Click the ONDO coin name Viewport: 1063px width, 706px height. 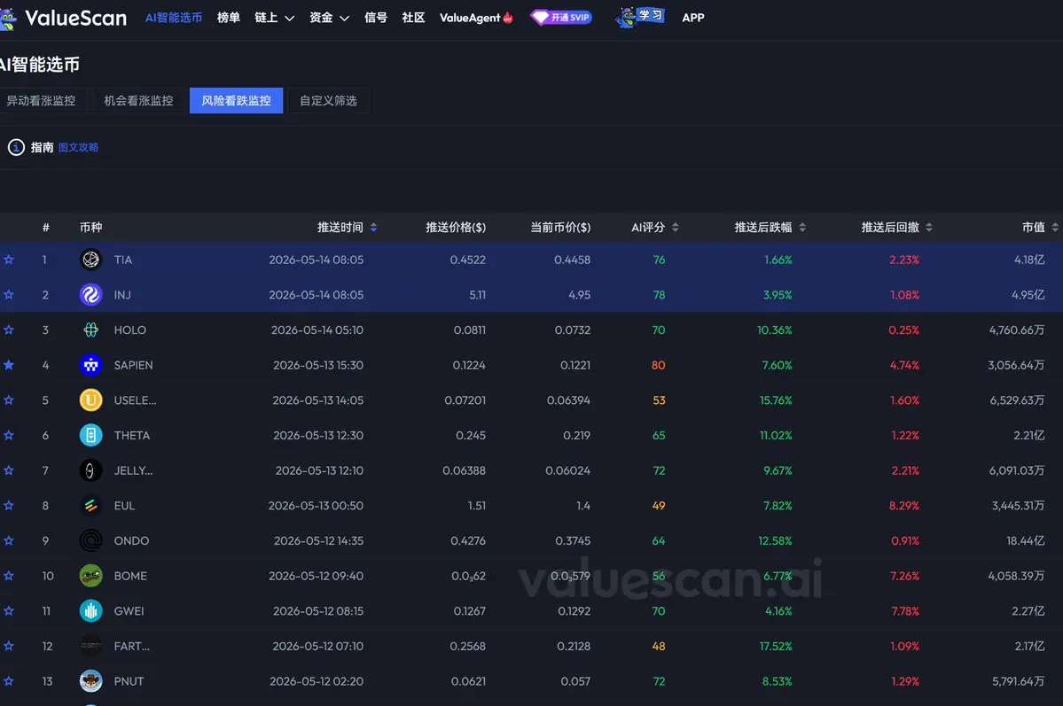click(x=131, y=540)
